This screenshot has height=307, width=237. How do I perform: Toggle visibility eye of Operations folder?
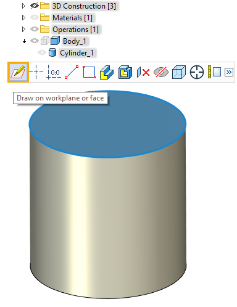tap(35, 29)
